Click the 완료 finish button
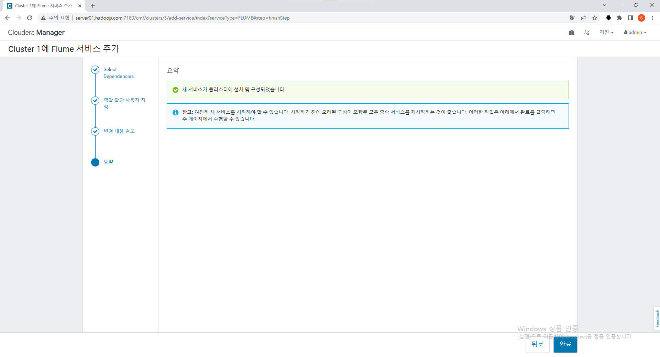This screenshot has width=660, height=357. 565,344
